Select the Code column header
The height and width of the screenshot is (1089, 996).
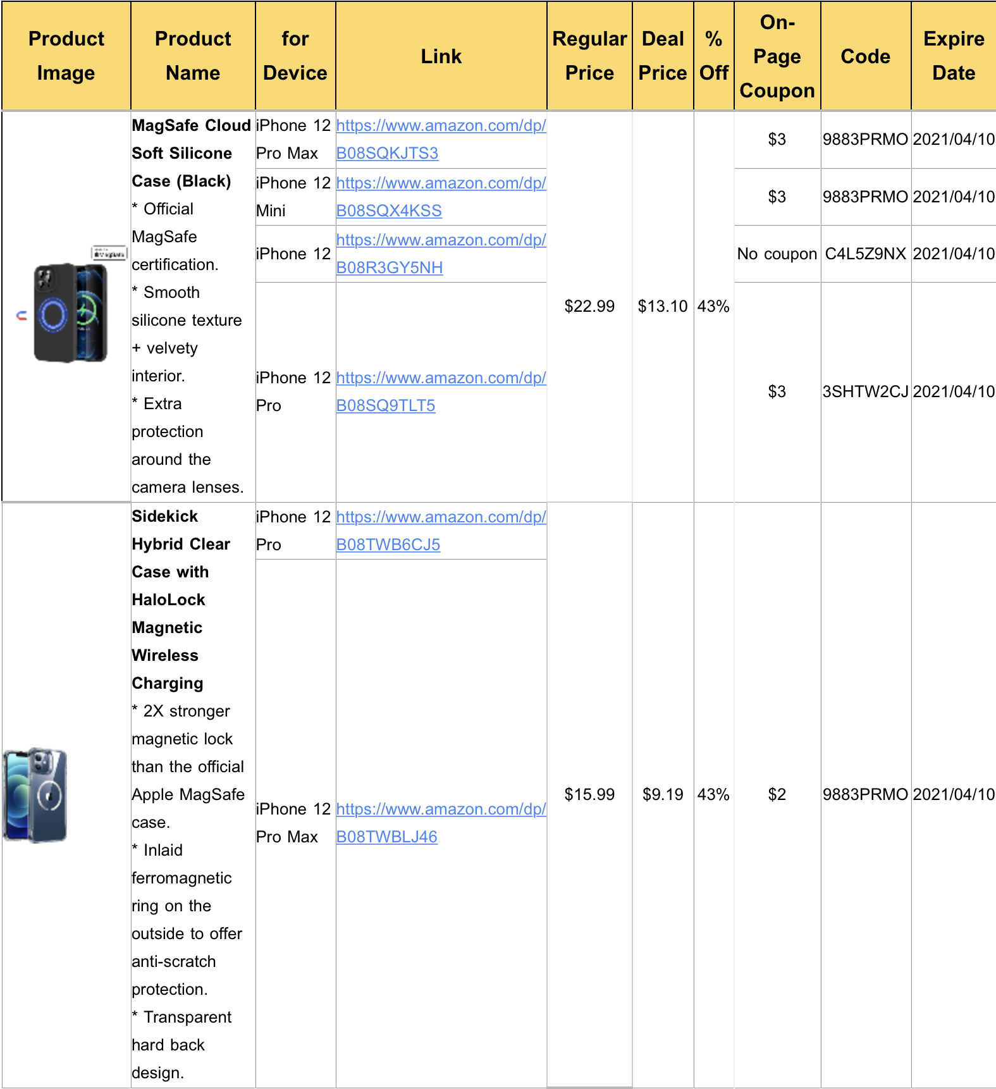coord(866,56)
